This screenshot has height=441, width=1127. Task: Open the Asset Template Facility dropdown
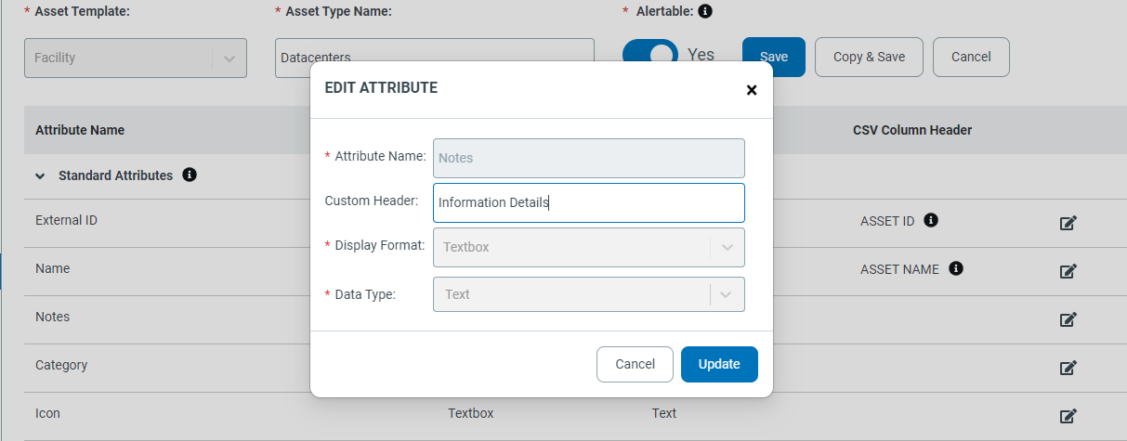pos(135,58)
